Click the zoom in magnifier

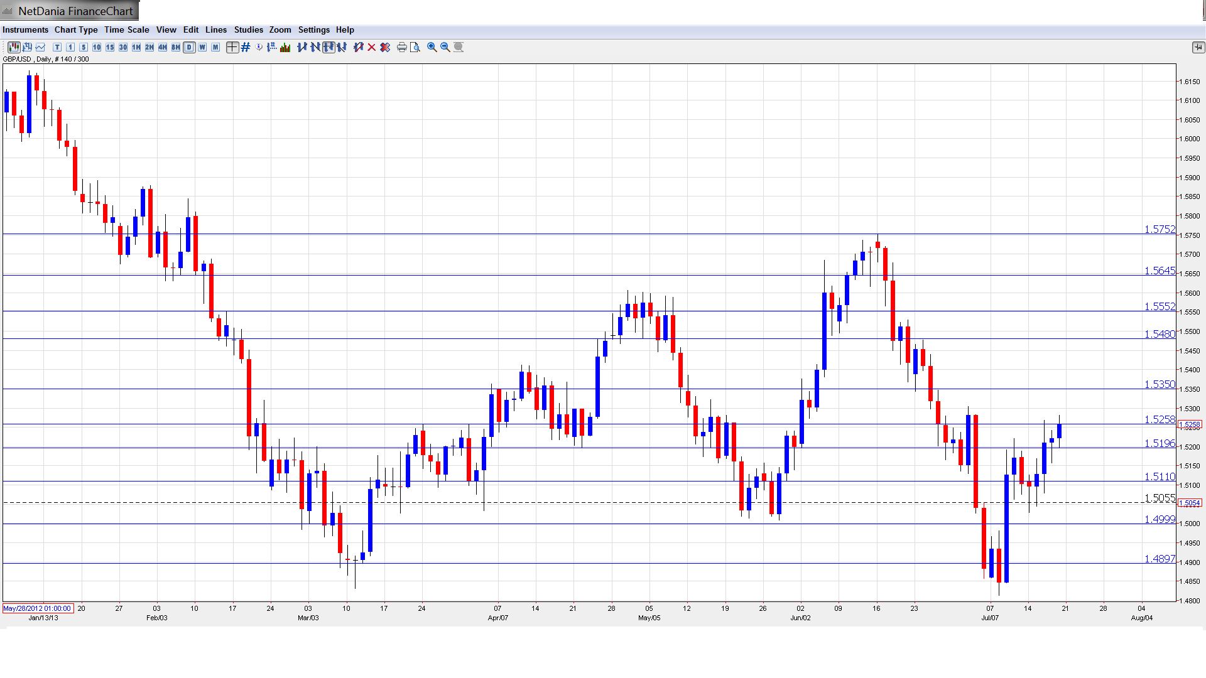pos(432,47)
